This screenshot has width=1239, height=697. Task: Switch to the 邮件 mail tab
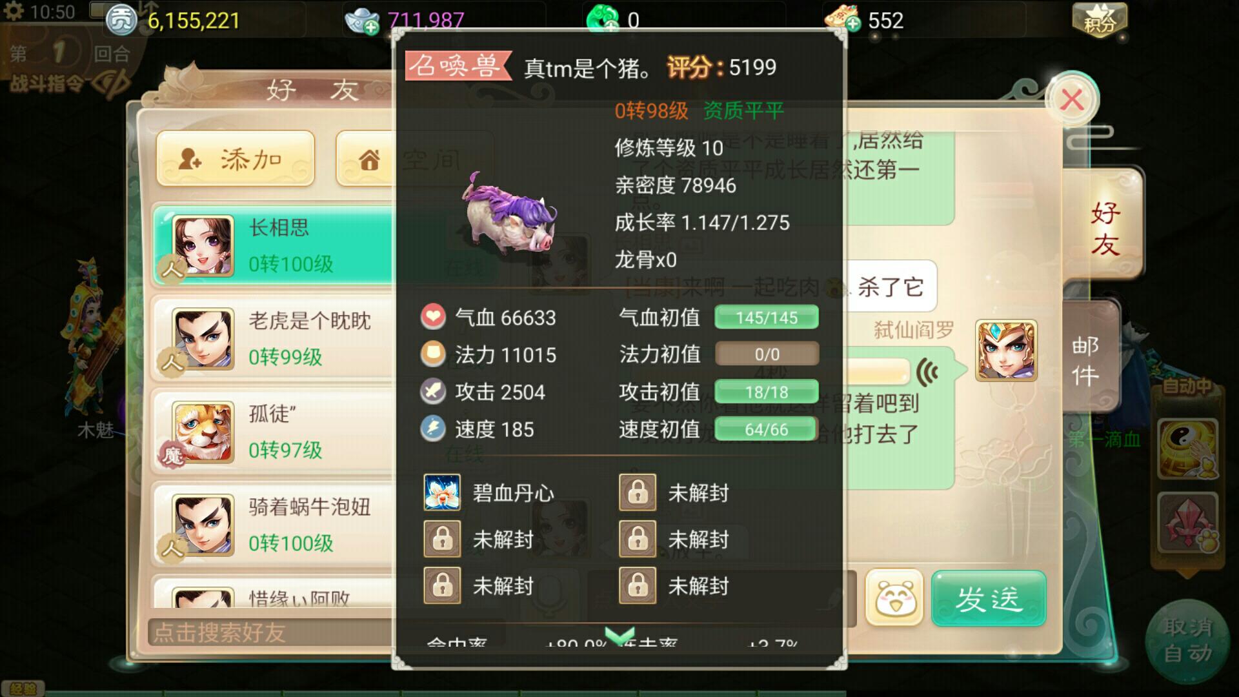[1085, 360]
